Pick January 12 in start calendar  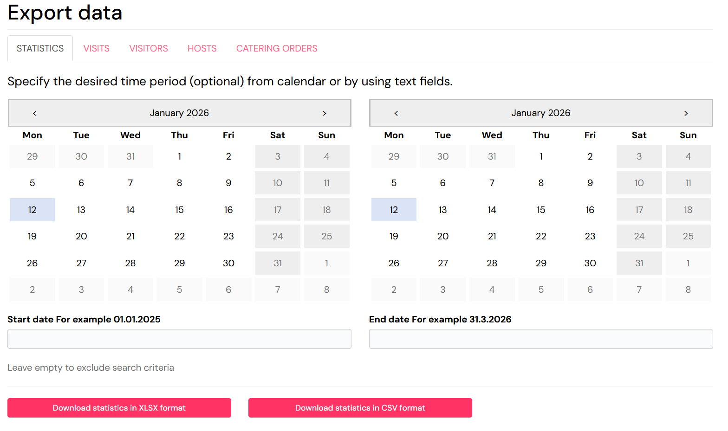coord(32,210)
